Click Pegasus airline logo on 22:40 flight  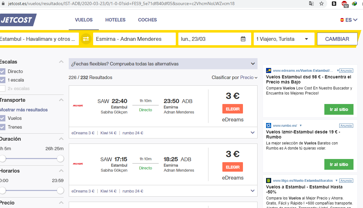pos(78,106)
